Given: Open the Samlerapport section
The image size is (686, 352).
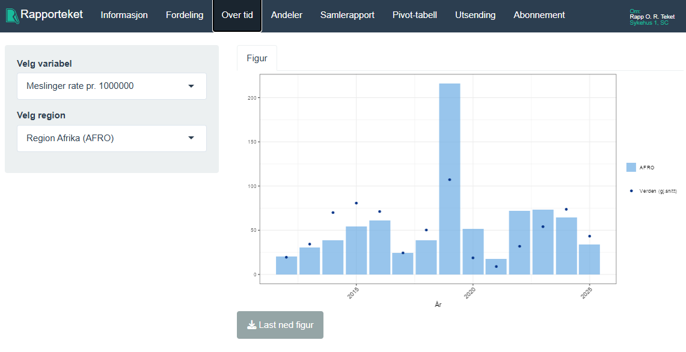Looking at the screenshot, I should click(348, 15).
